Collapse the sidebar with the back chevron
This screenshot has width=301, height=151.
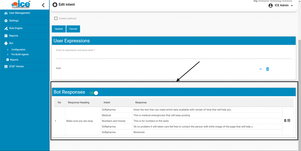coord(43,5)
